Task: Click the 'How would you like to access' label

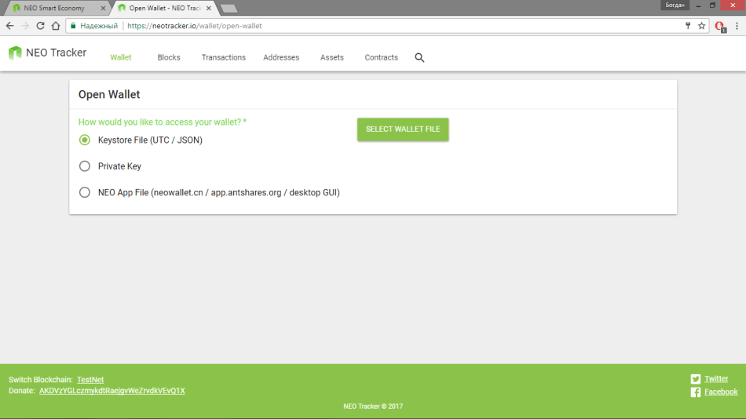Action: coord(163,122)
